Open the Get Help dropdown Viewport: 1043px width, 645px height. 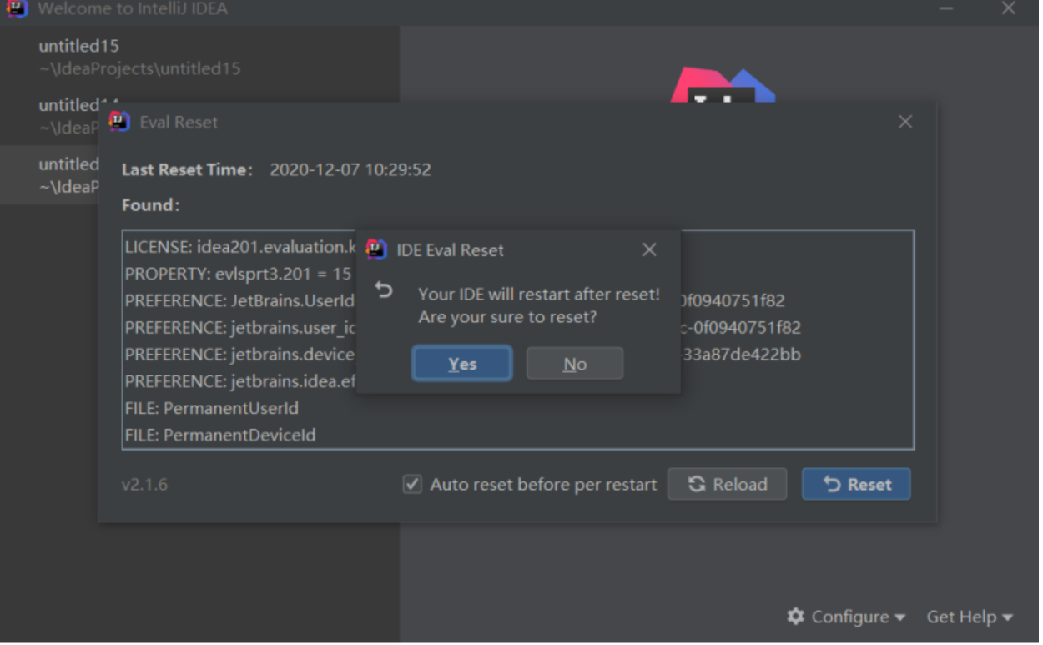point(970,617)
